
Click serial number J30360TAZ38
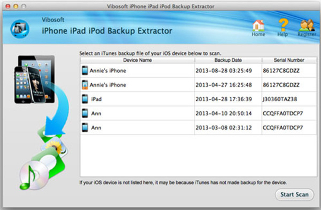pos(280,99)
